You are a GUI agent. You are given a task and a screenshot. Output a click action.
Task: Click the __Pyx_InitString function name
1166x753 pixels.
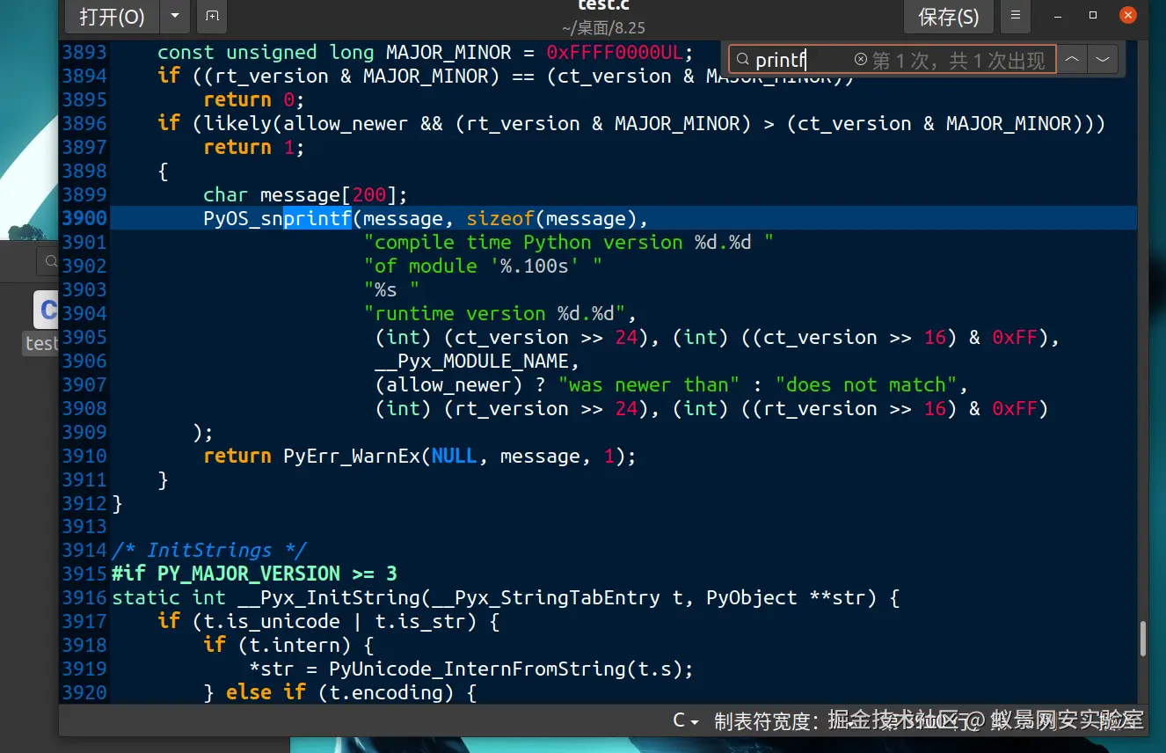(328, 598)
